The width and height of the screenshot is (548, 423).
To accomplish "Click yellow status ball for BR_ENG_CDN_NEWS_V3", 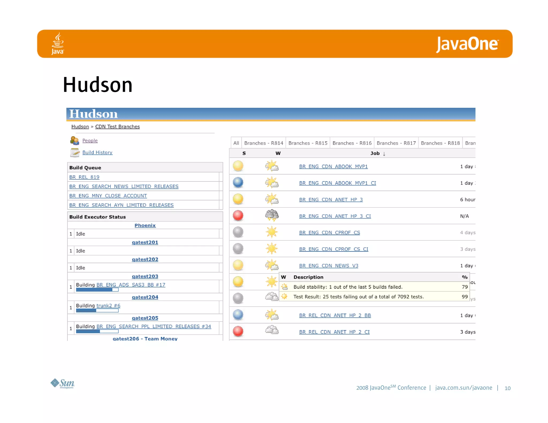I will click(238, 265).
